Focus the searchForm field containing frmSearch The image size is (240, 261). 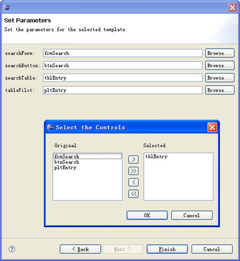(x=123, y=53)
